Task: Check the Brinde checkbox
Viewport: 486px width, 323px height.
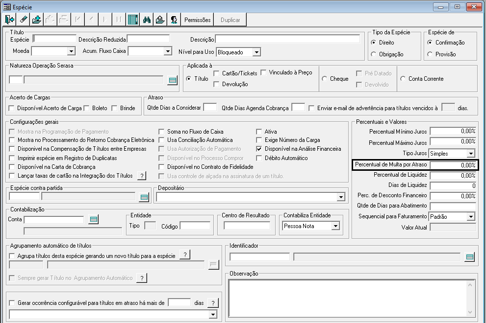Action: click(114, 108)
